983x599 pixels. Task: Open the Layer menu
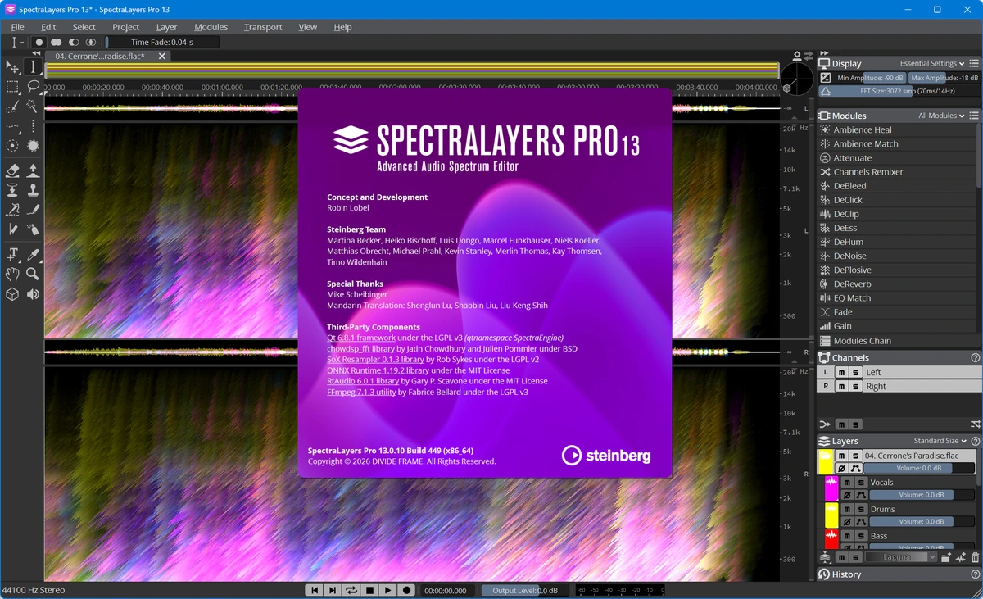[166, 27]
